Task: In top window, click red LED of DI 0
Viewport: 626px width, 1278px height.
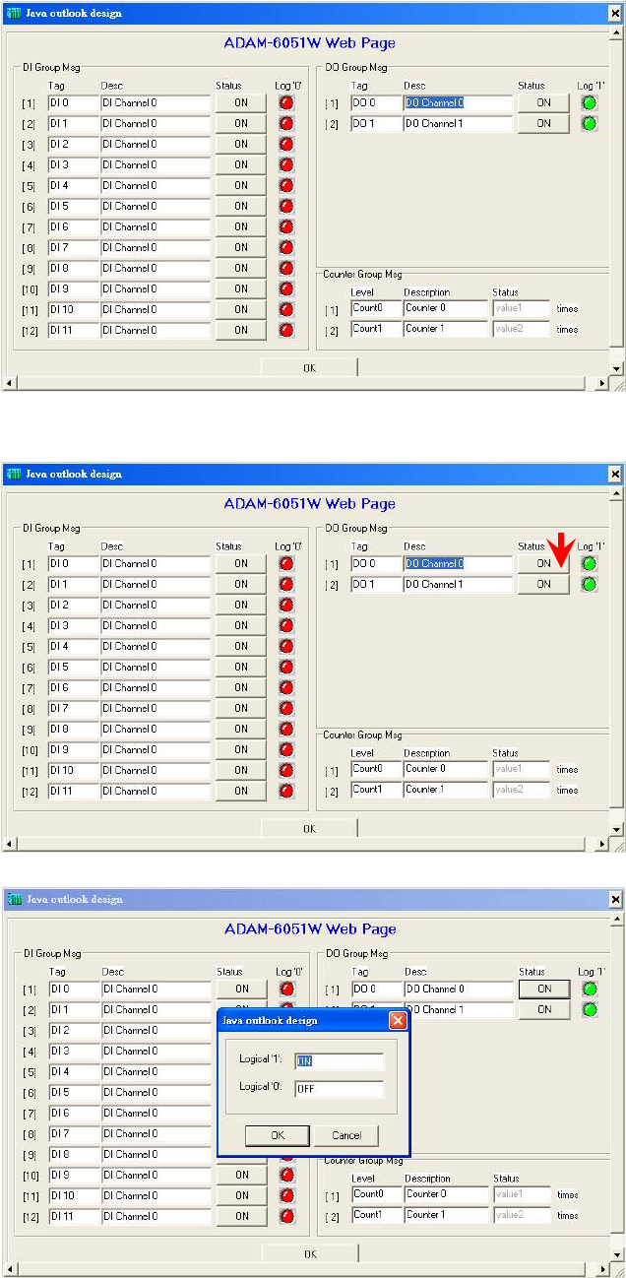Action: pos(286,102)
